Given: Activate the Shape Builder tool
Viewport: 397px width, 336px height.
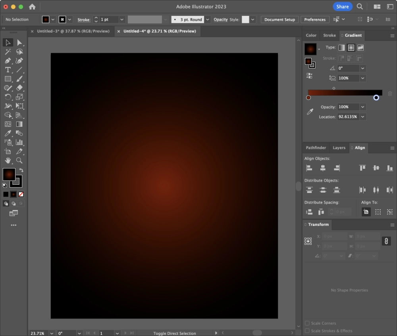Looking at the screenshot, I should [8, 115].
